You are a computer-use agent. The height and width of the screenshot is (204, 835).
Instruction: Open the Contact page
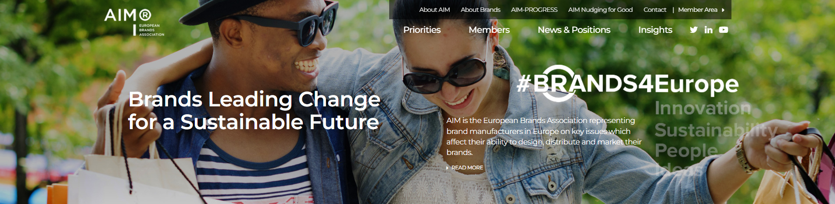tap(655, 10)
